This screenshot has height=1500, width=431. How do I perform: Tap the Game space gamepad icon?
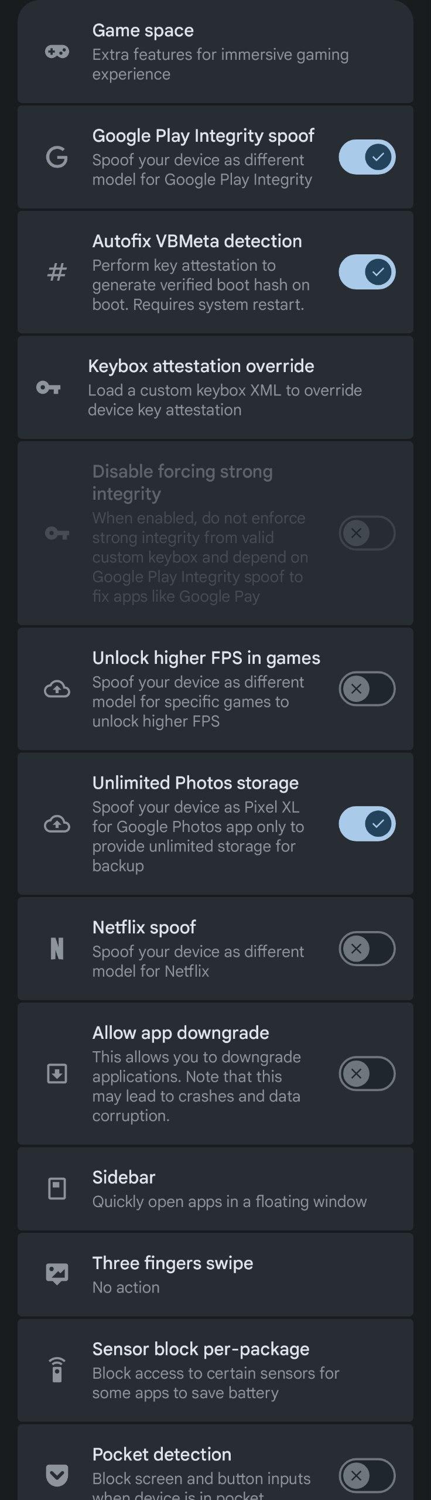[x=57, y=52]
